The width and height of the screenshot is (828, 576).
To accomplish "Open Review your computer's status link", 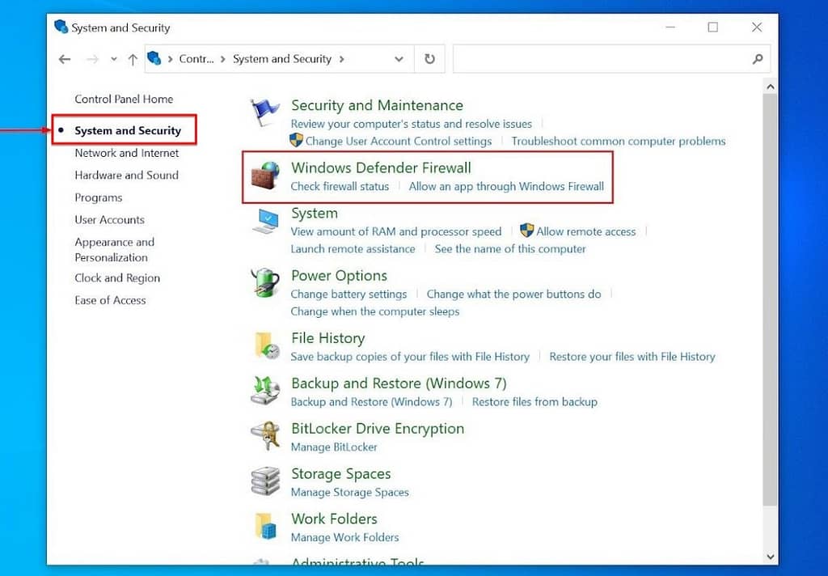I will pos(411,124).
